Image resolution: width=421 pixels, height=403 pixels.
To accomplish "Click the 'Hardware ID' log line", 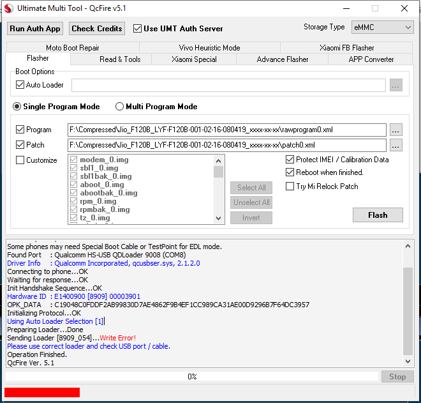I will click(73, 296).
